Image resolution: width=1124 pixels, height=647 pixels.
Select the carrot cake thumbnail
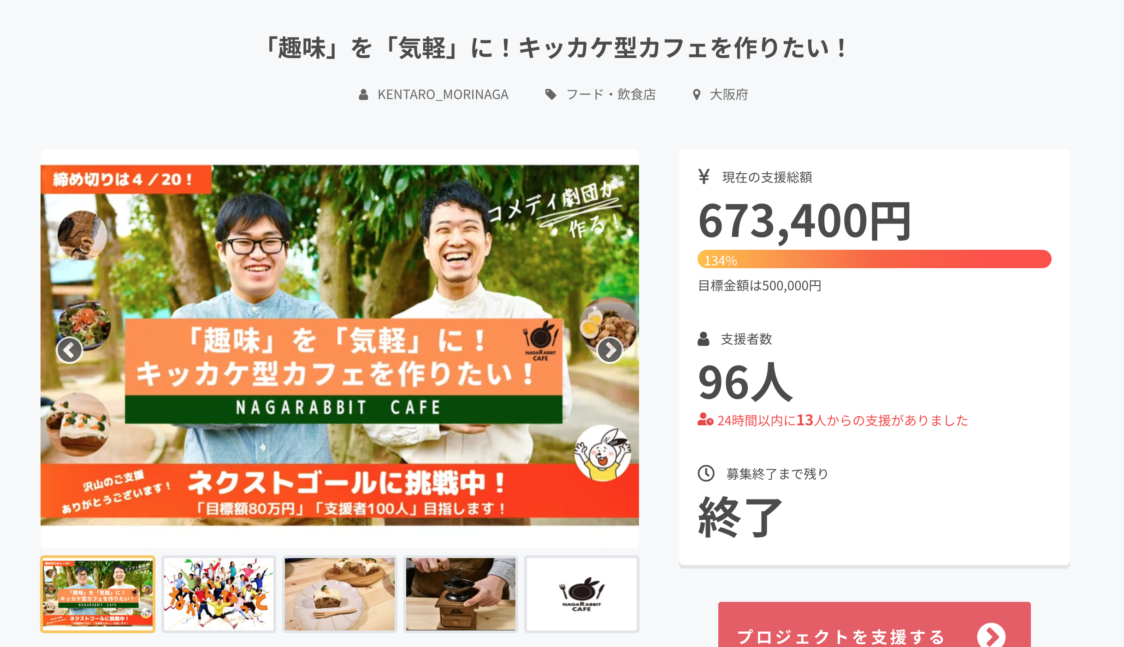coord(340,594)
